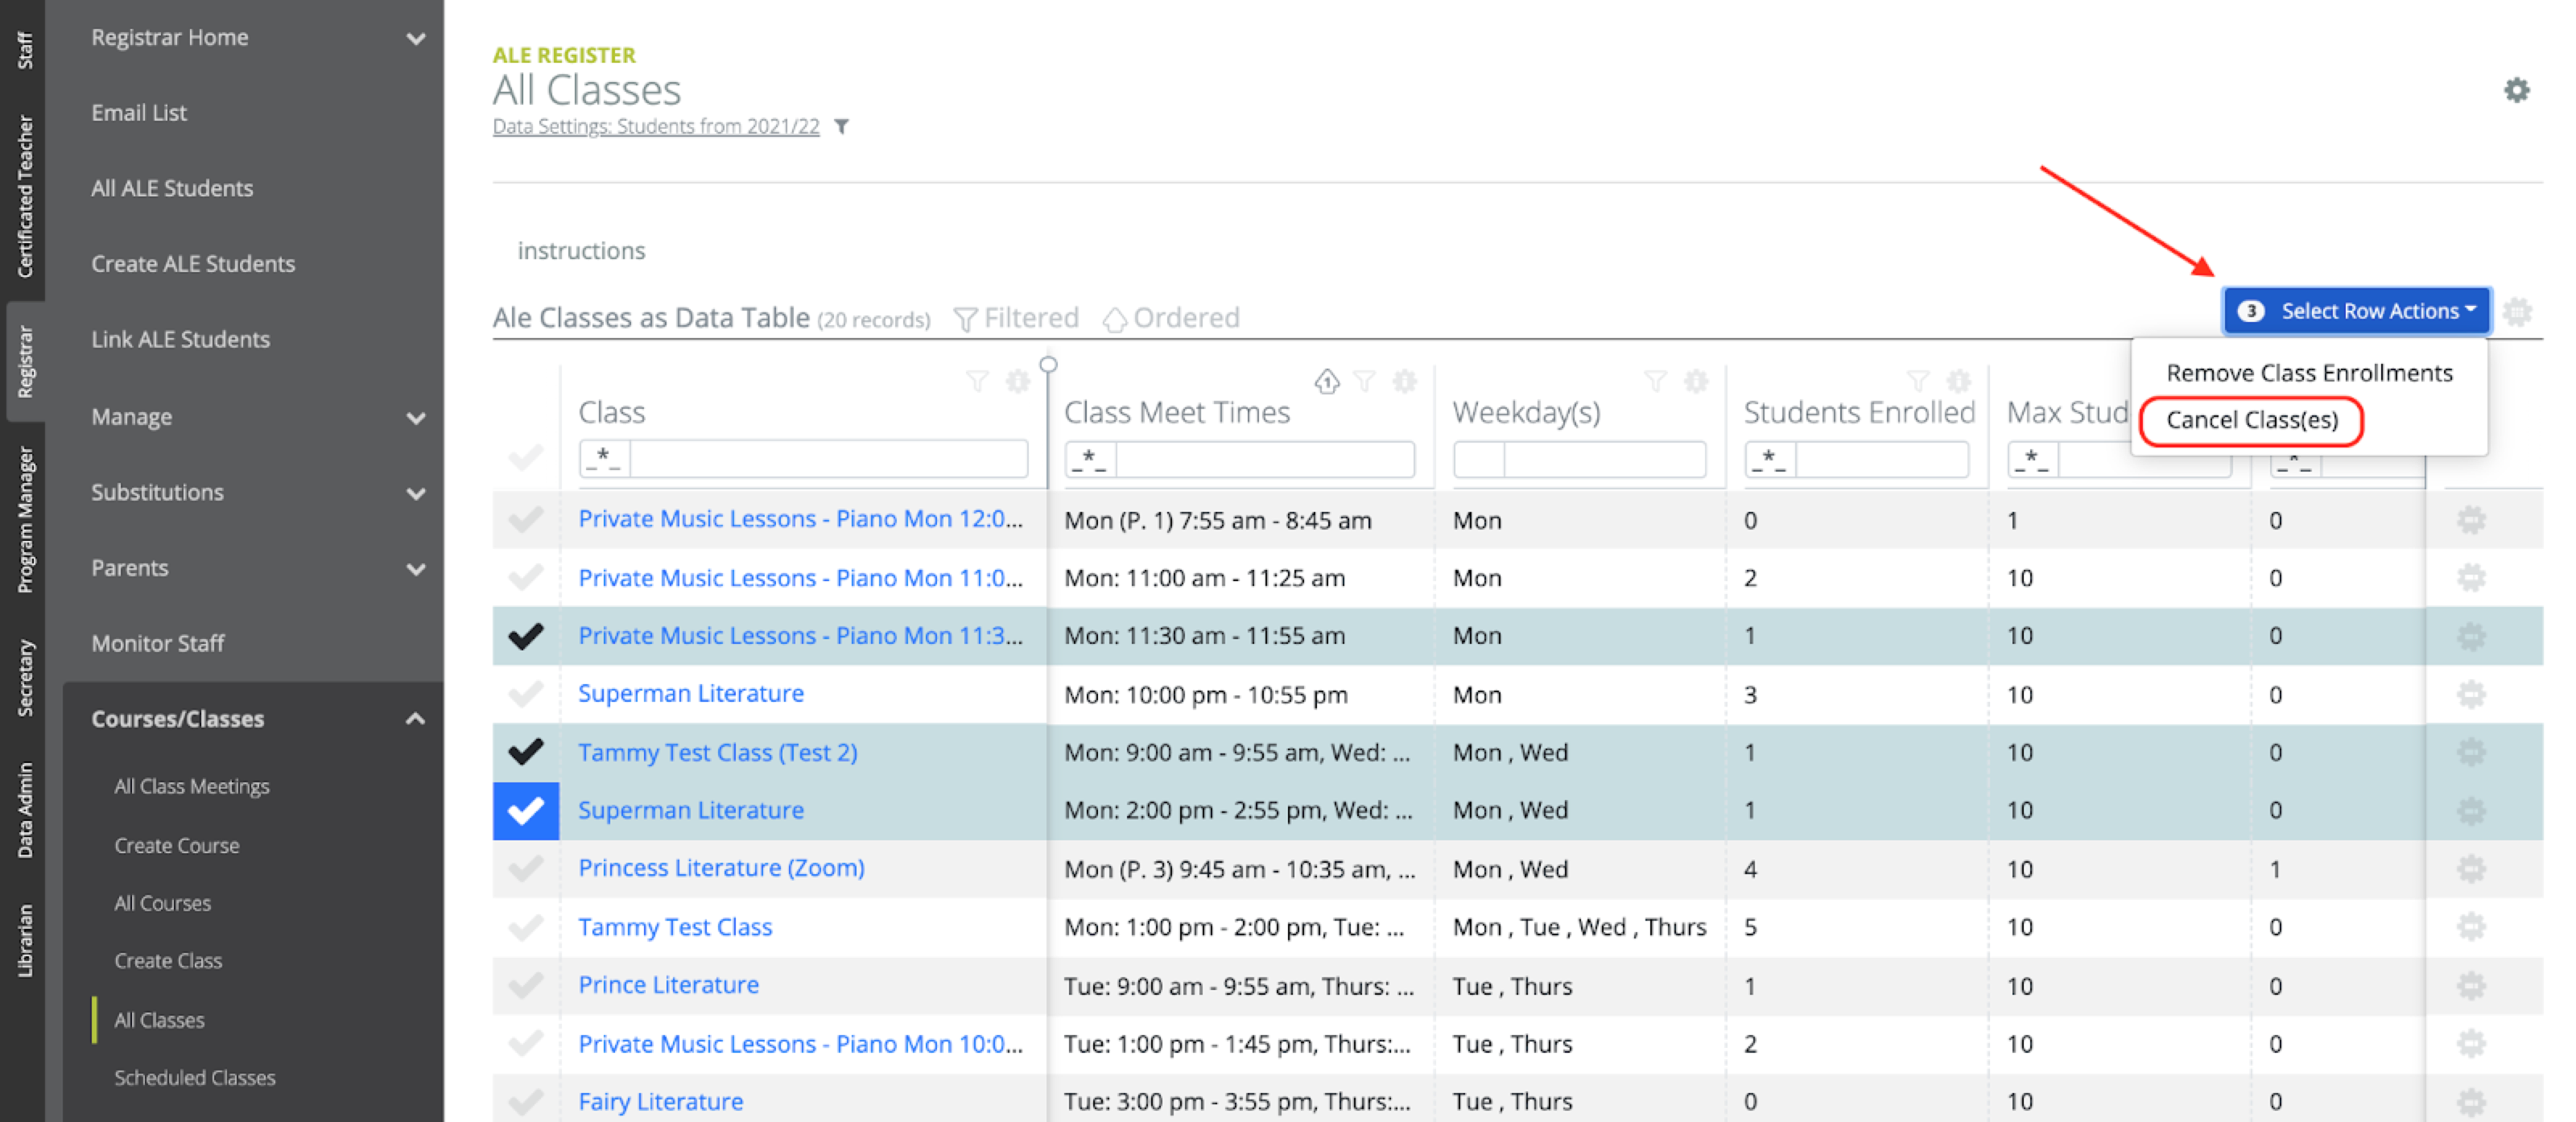Collapse the Courses/Classes sidebar section
2576x1122 pixels.
(x=416, y=719)
